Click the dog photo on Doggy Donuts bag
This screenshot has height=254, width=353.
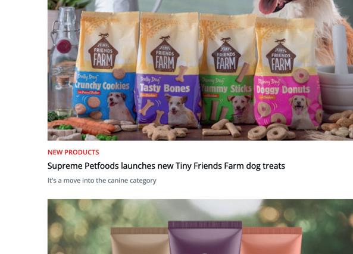[x=301, y=111]
